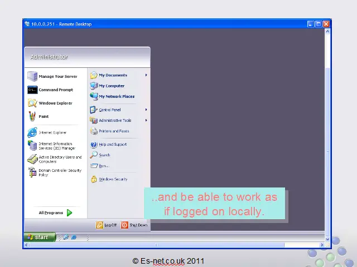Launch Paint icon

pyautogui.click(x=32, y=116)
